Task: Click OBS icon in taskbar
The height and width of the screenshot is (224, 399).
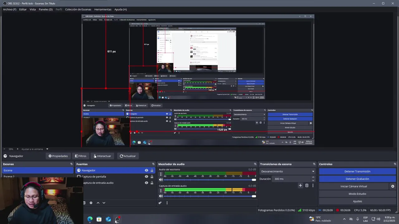Action: 118,219
